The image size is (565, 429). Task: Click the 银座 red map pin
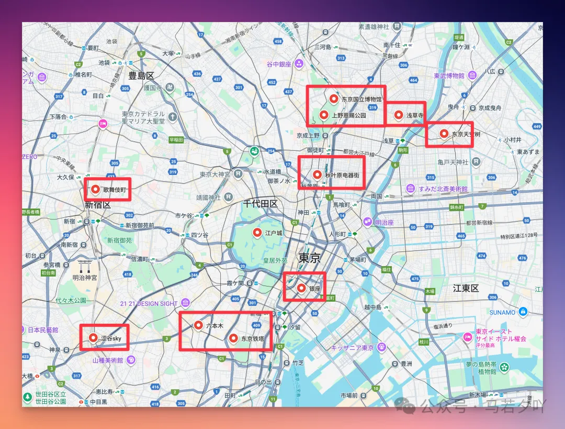coord(301,288)
